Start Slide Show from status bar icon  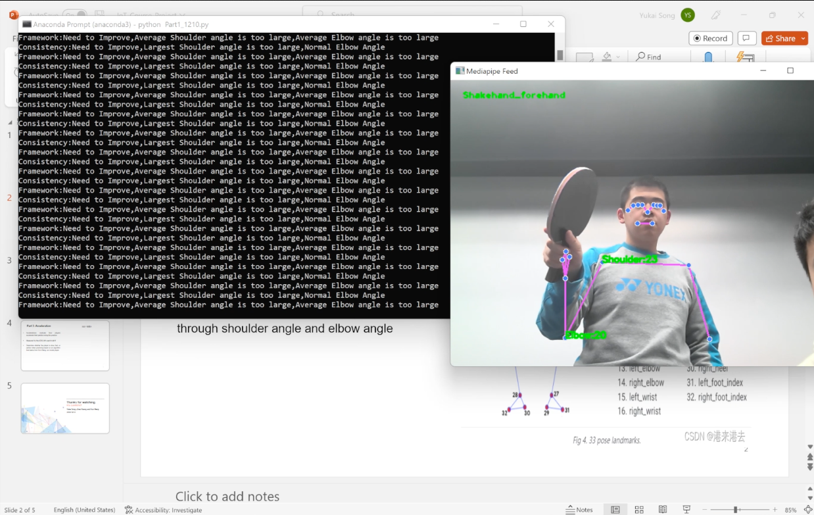point(686,510)
